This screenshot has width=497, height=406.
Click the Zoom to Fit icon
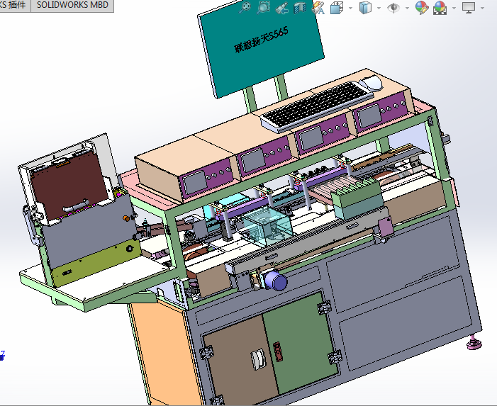click(245, 8)
